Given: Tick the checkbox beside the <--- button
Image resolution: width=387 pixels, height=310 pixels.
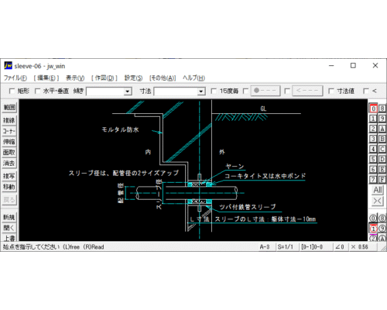Looking at the screenshot, I should [x=287, y=91].
